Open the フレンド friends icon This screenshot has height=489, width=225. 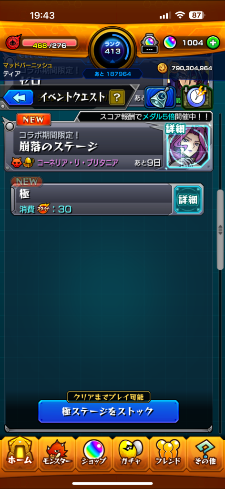(x=168, y=454)
